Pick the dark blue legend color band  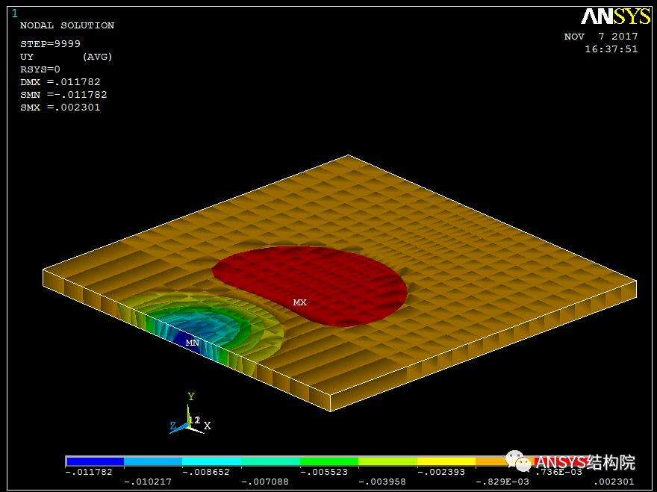tap(95, 461)
